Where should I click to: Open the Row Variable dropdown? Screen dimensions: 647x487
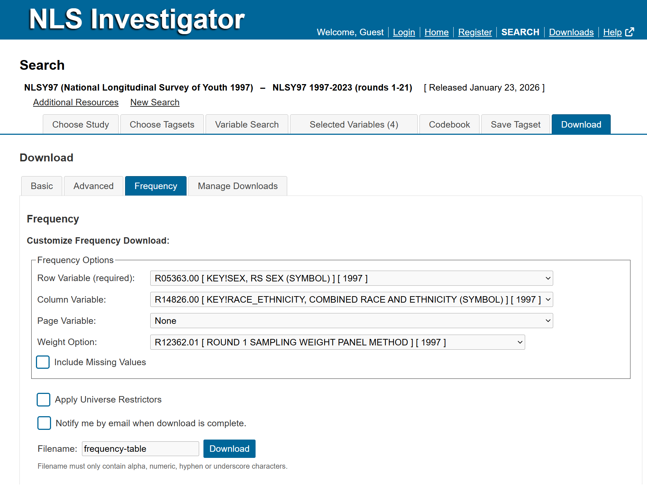(x=352, y=278)
